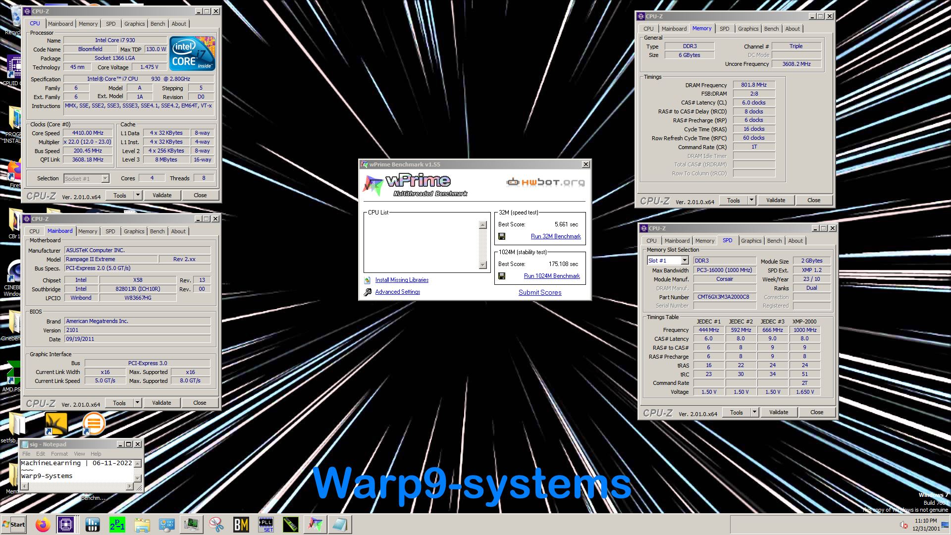Click Install Missing Libraries link

tap(402, 280)
